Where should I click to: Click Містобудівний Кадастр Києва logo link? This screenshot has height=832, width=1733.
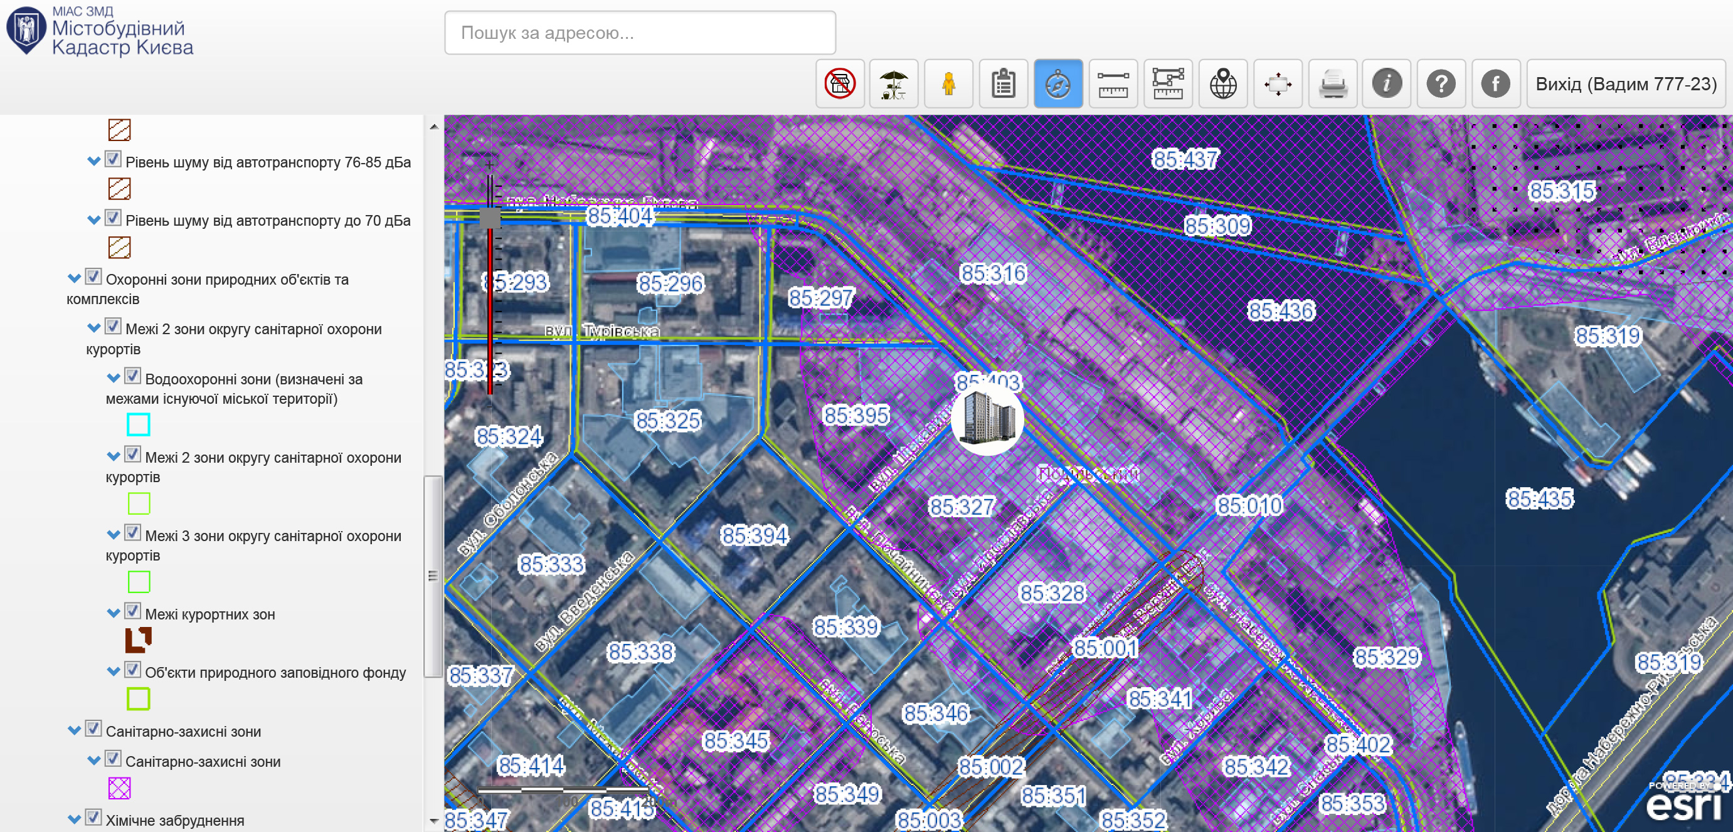pos(101,31)
